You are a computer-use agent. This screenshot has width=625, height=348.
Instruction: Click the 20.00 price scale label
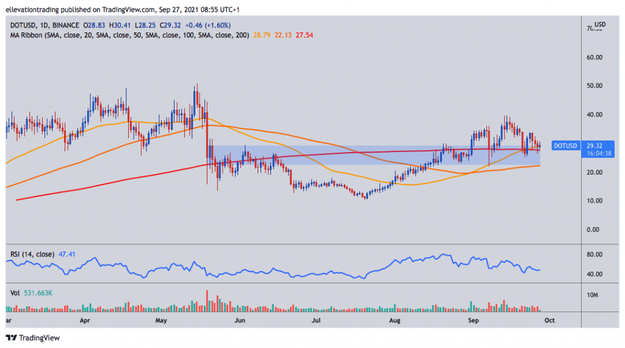coord(594,172)
